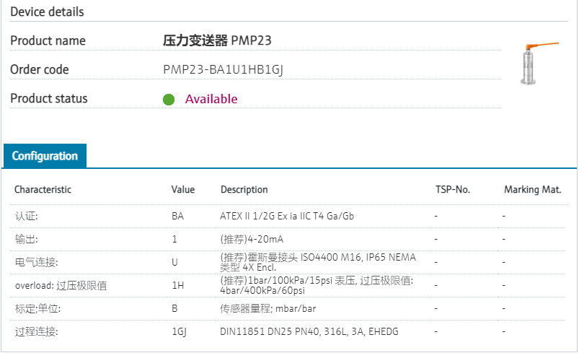Screen dimensions: 579x353
Task: Click the ATEX II 1/2G description cell
Action: coord(286,216)
